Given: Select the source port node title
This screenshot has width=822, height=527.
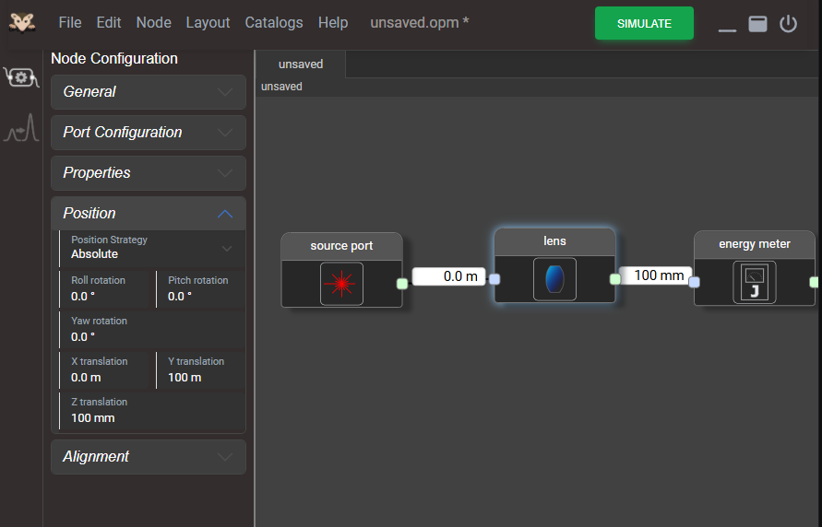Looking at the screenshot, I should point(341,246).
